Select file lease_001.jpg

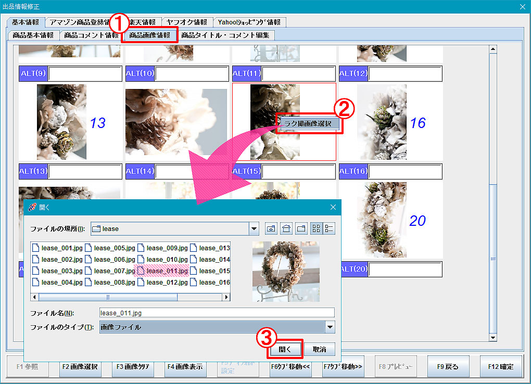58,248
